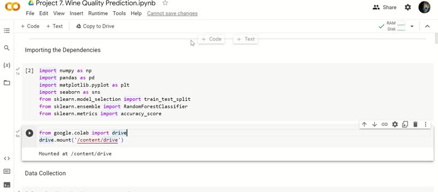This screenshot has height=192, width=438.
Task: Delete the selected cell with trash icon
Action: (416, 124)
